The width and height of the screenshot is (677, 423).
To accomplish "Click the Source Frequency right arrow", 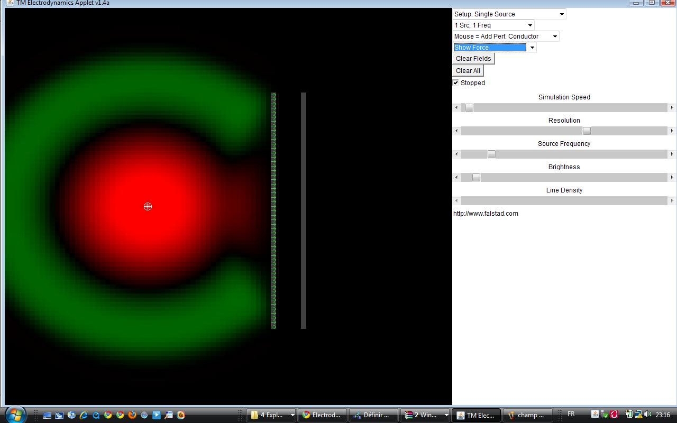I will pyautogui.click(x=672, y=154).
